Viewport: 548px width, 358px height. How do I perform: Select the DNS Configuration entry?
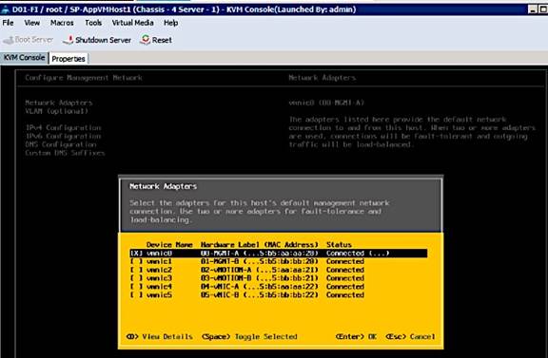click(61, 144)
